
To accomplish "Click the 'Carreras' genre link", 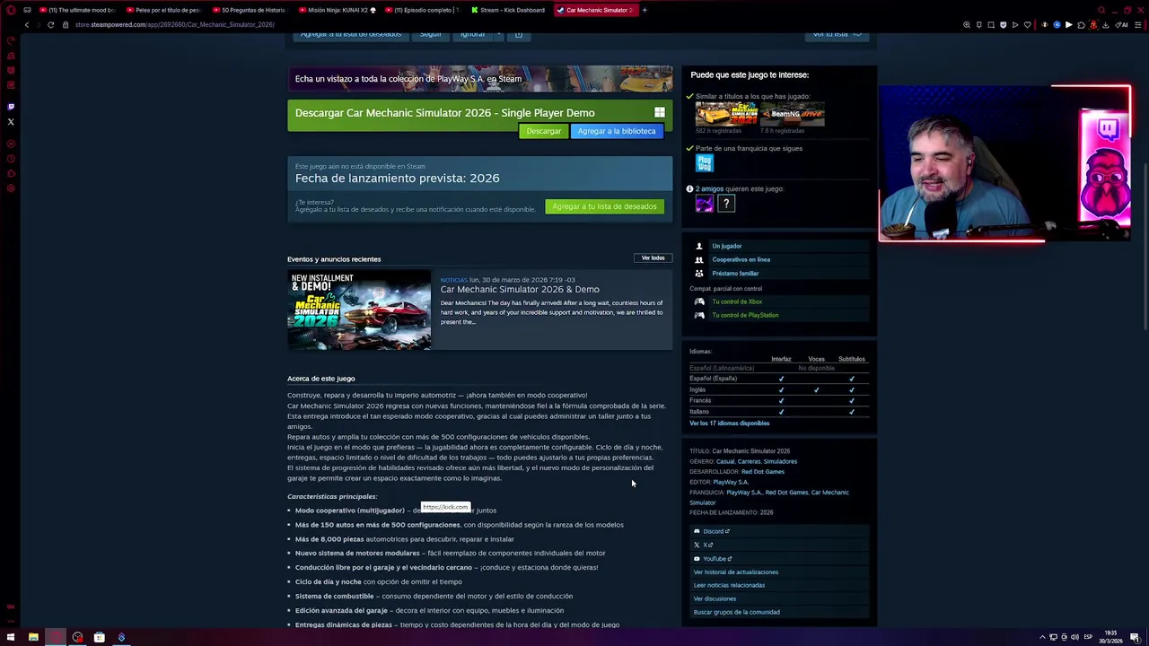I will point(749,461).
